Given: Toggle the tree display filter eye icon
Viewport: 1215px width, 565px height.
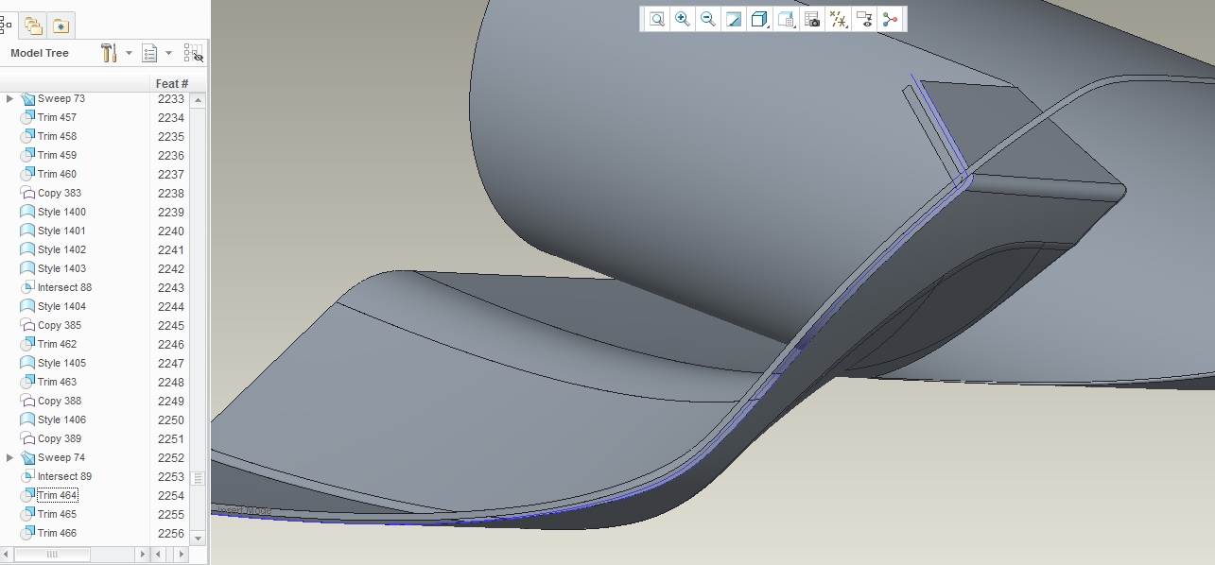Looking at the screenshot, I should point(193,53).
